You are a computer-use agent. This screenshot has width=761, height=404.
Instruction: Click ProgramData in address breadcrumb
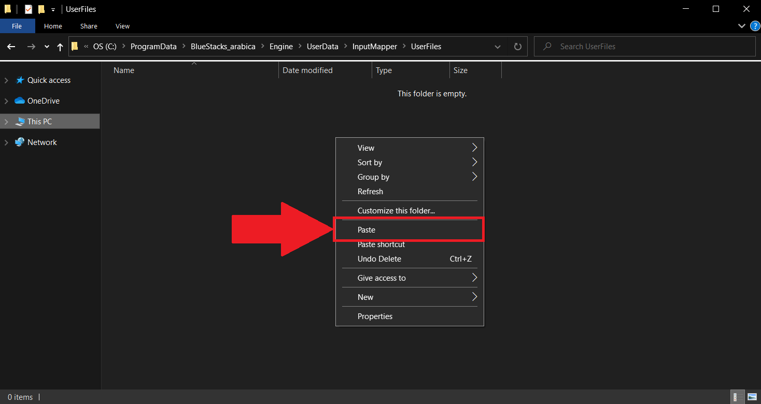pos(153,47)
